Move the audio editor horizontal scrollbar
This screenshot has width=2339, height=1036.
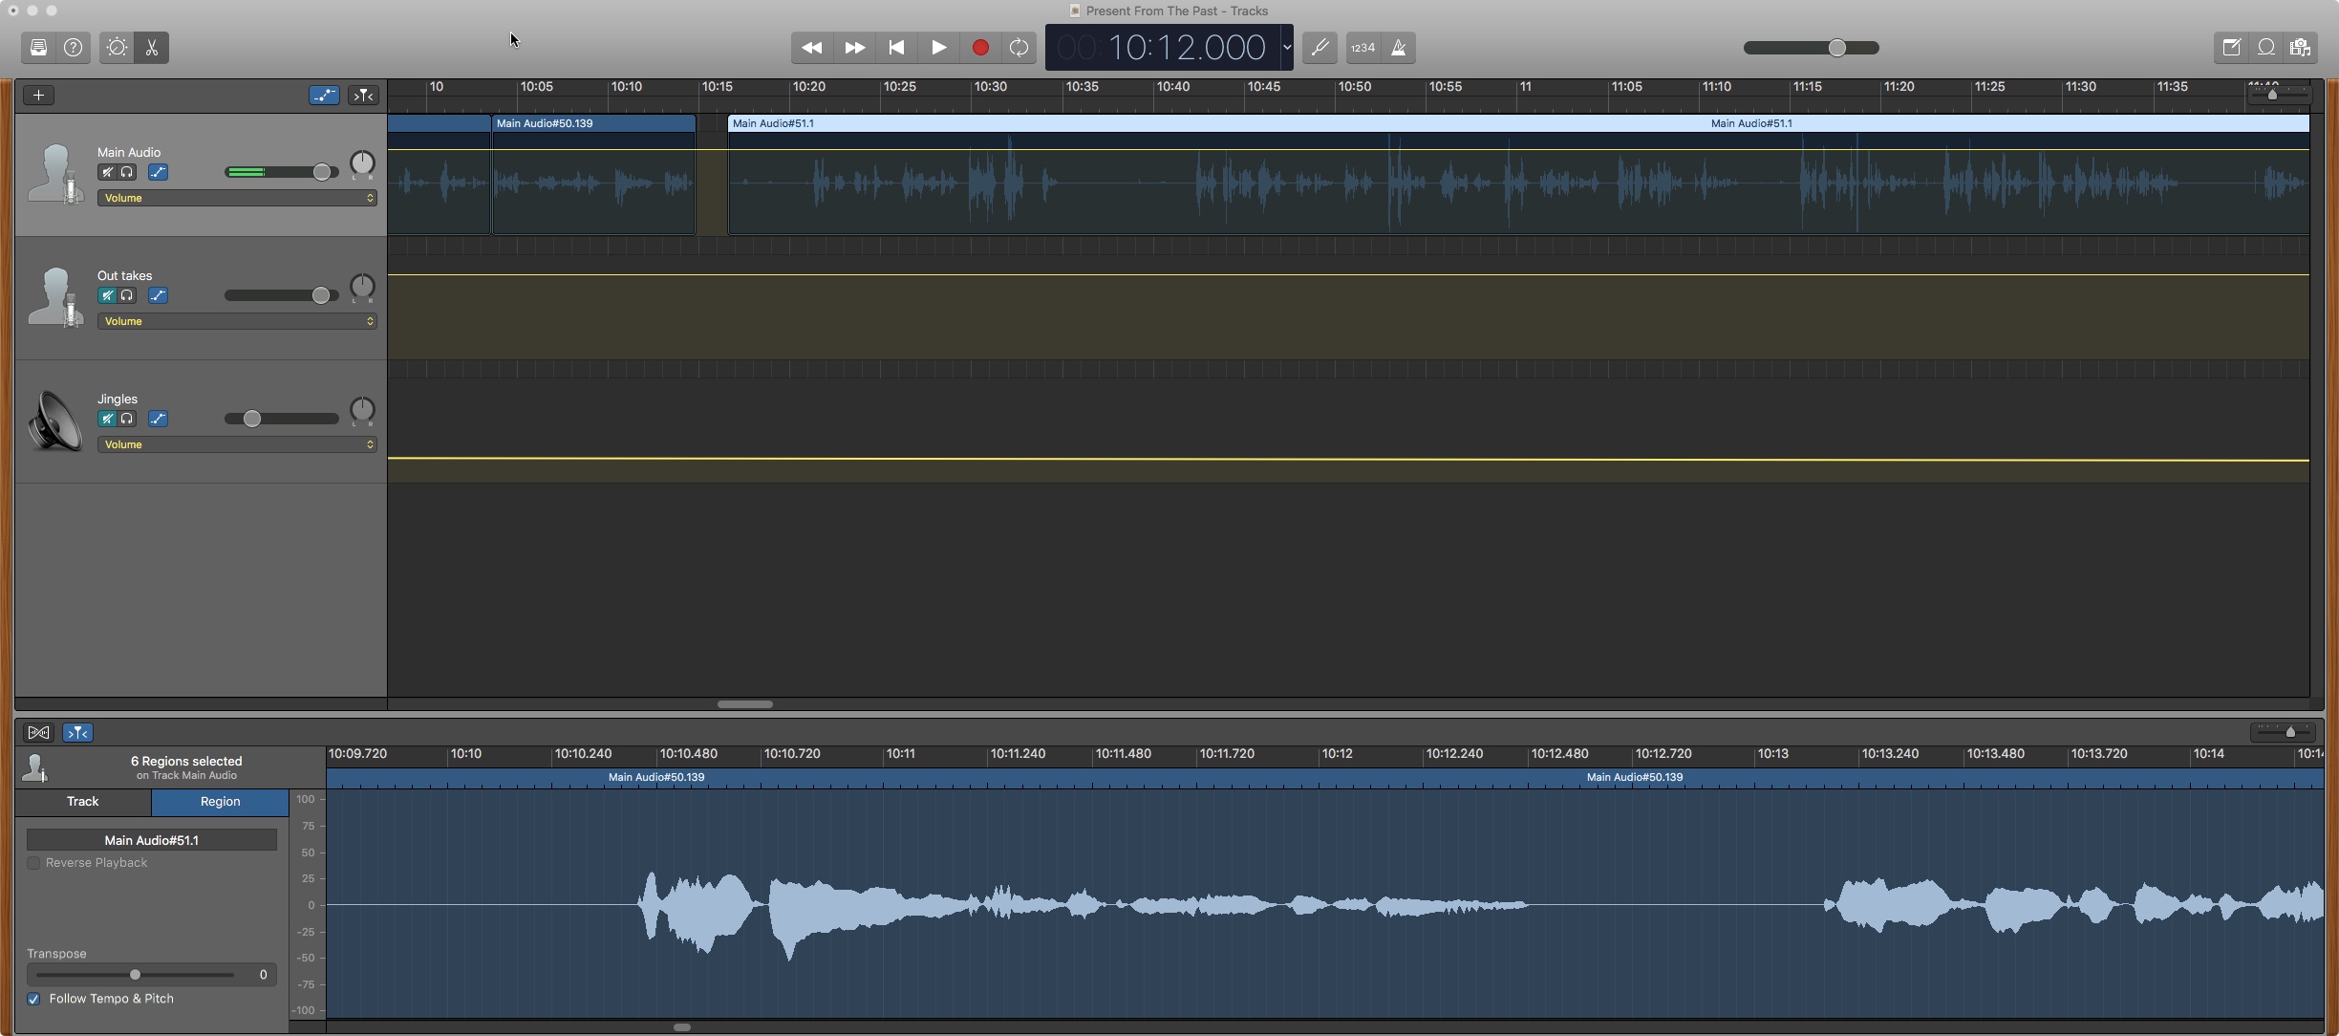click(x=682, y=1027)
